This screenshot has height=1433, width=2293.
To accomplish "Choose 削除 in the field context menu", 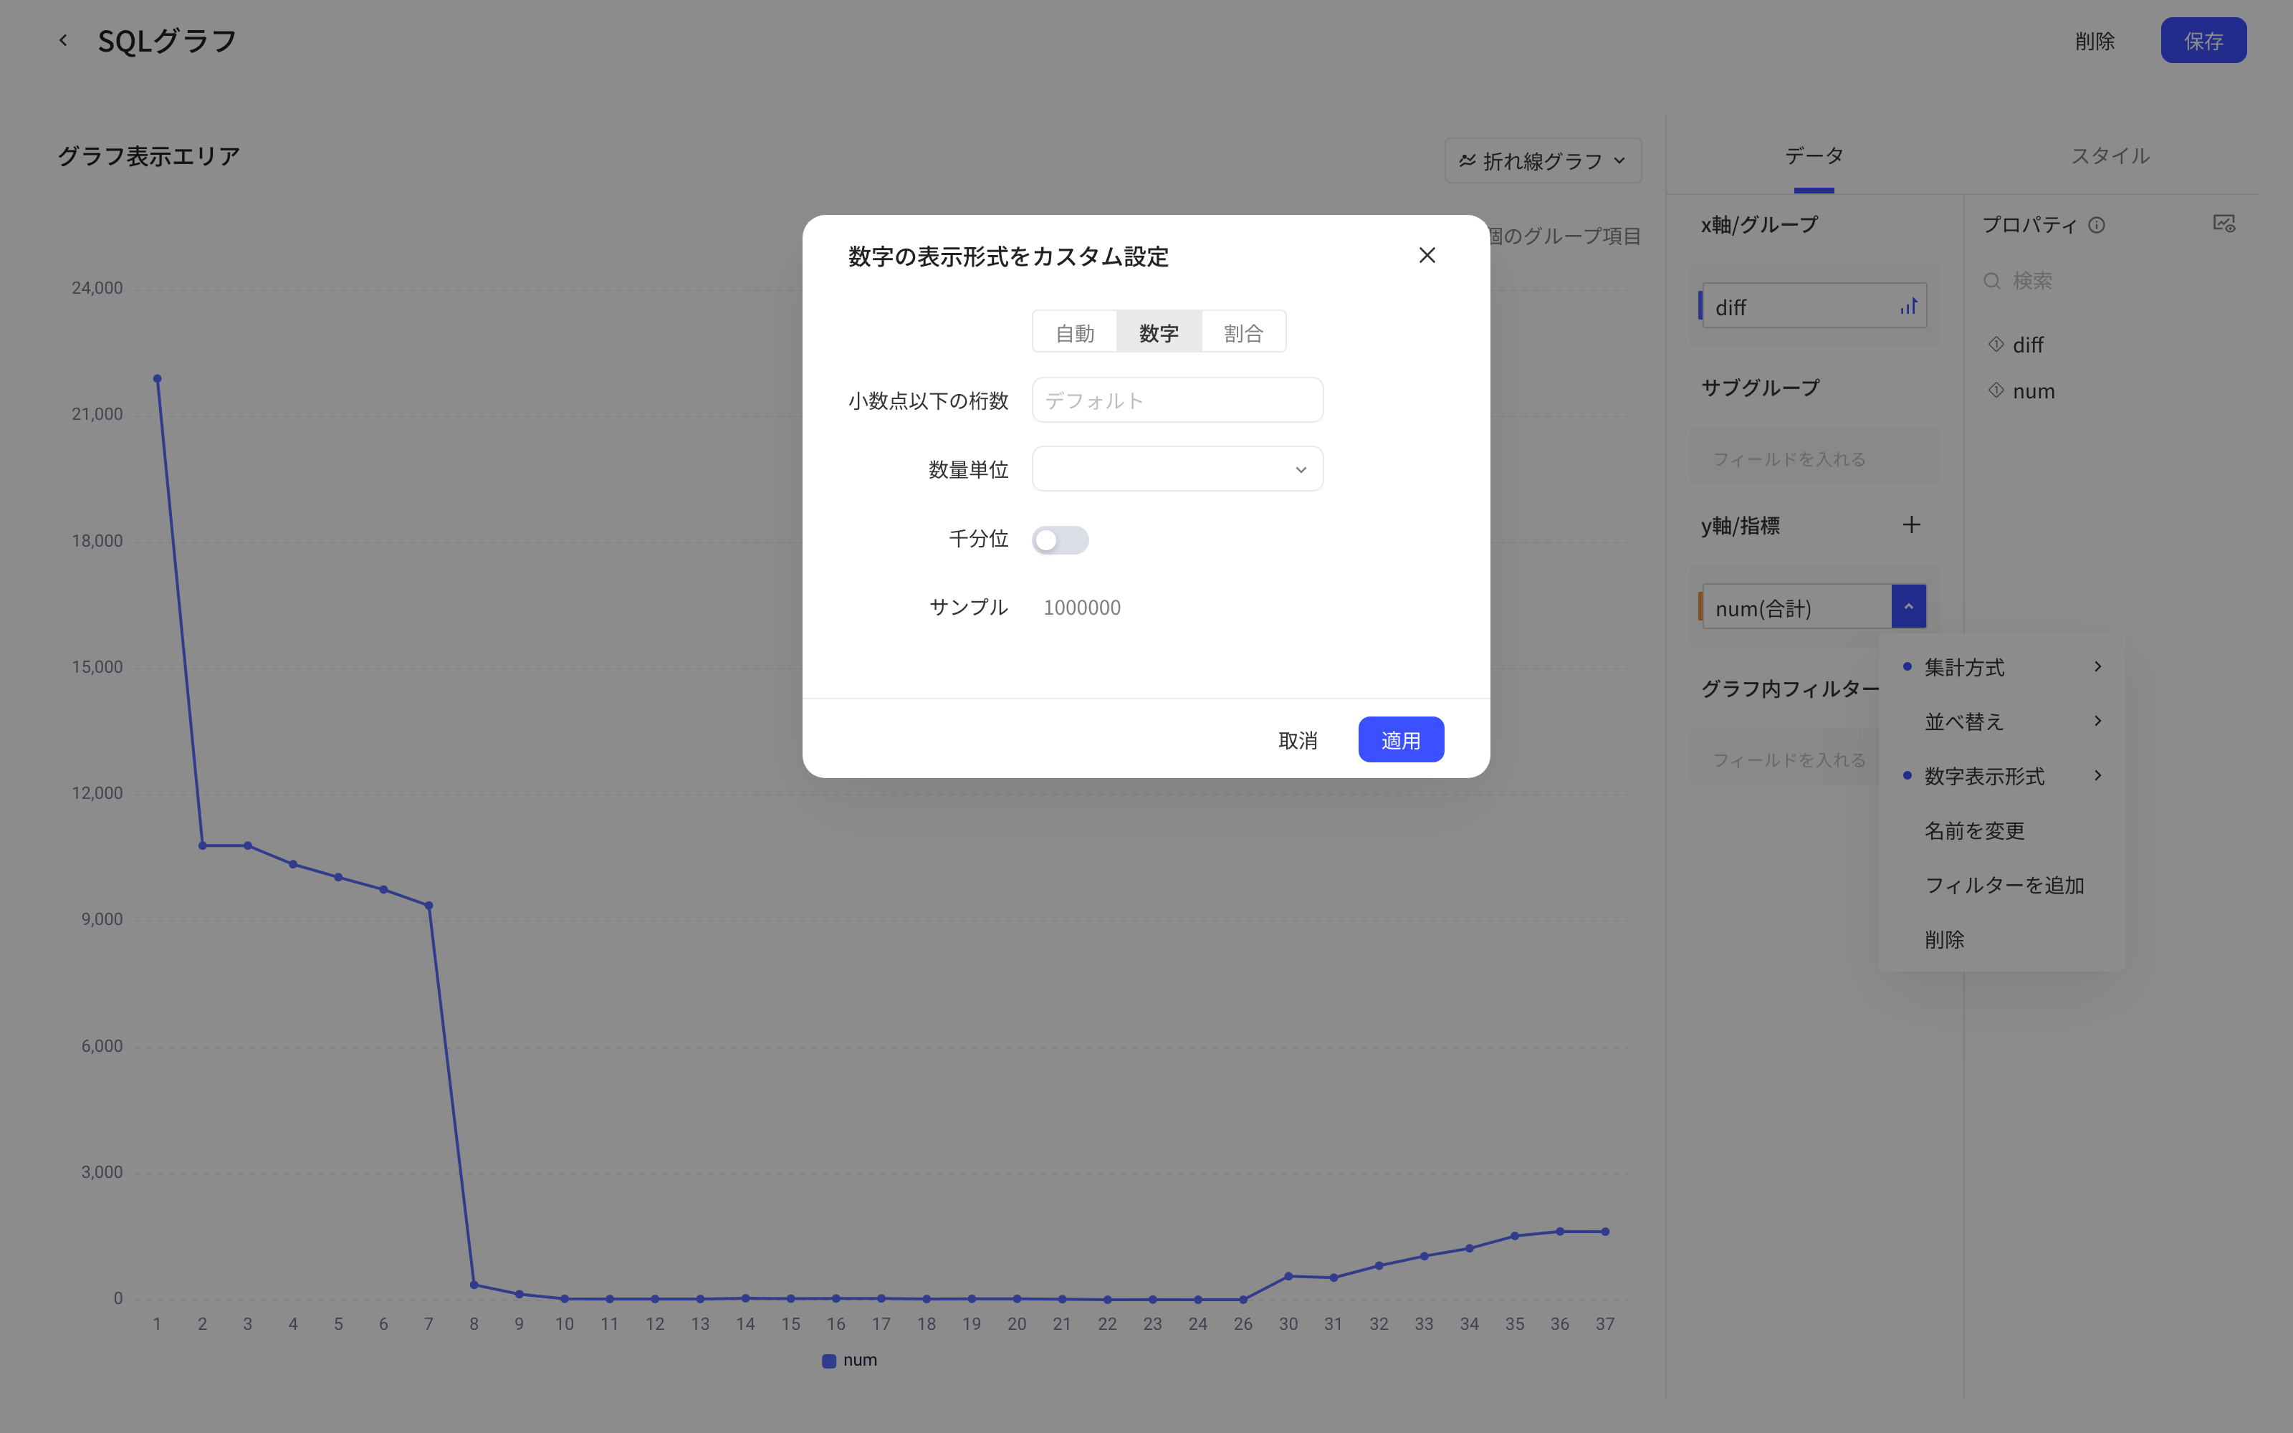I will click(2001, 939).
